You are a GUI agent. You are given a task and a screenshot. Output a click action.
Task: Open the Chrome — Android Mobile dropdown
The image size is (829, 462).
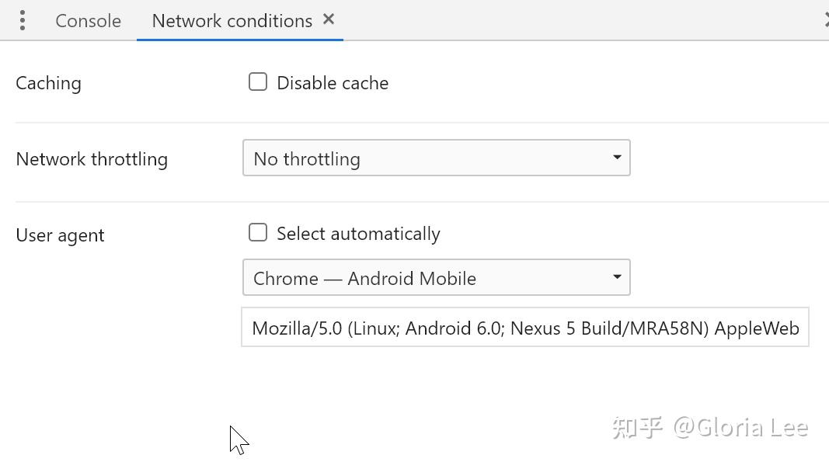(436, 278)
